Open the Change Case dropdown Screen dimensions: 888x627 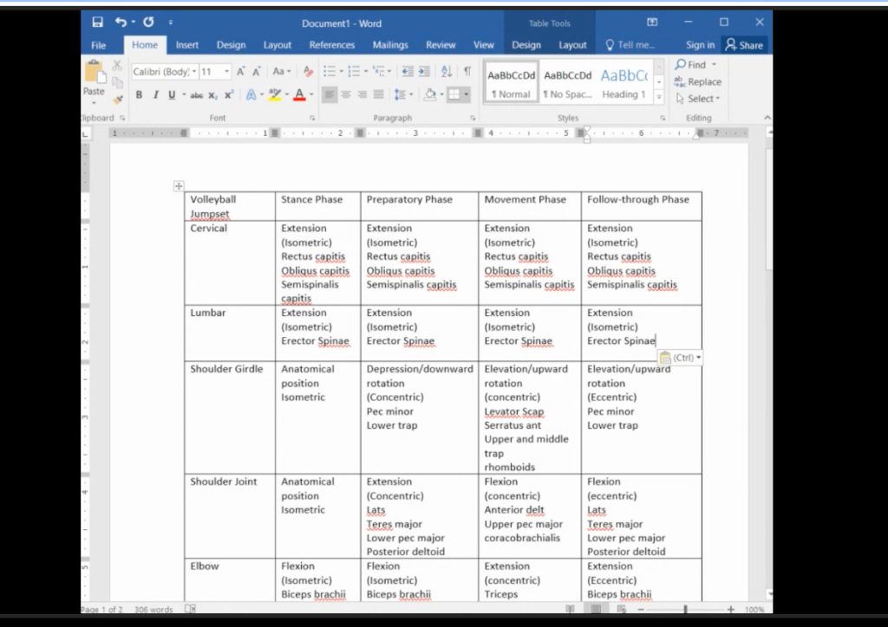282,71
